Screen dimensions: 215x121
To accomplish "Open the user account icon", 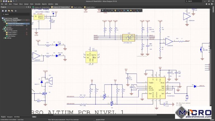I will (x=212, y=4).
